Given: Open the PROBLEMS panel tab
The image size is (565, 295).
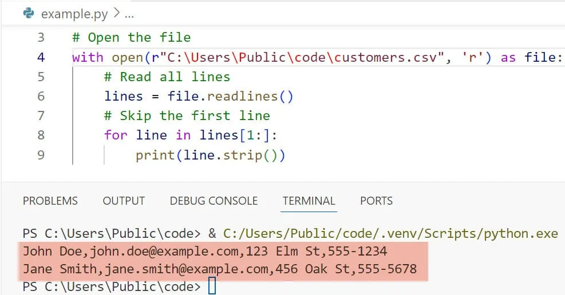Looking at the screenshot, I should (x=50, y=201).
